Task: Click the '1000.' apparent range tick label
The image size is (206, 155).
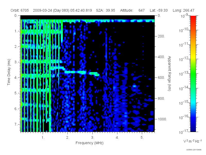Action: coord(162,119)
